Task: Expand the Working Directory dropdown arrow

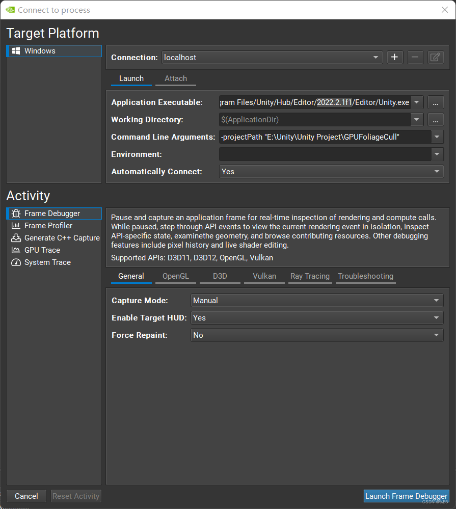Action: click(x=417, y=119)
